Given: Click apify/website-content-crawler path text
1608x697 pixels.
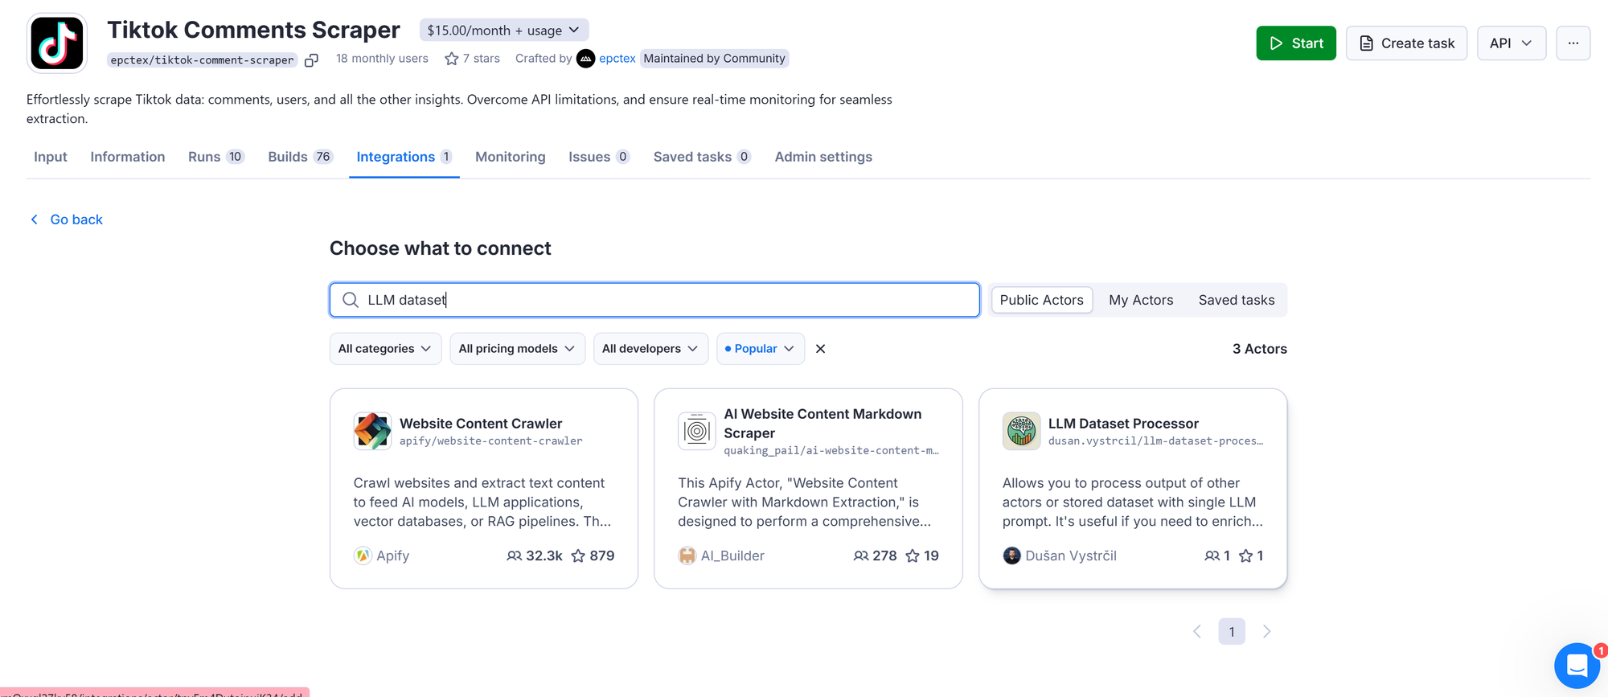Looking at the screenshot, I should click(491, 441).
